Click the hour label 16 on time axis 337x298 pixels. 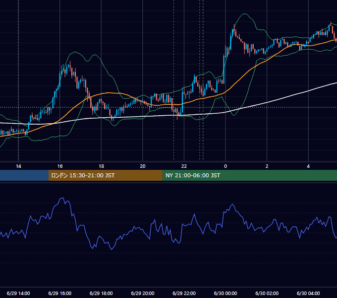click(x=60, y=166)
